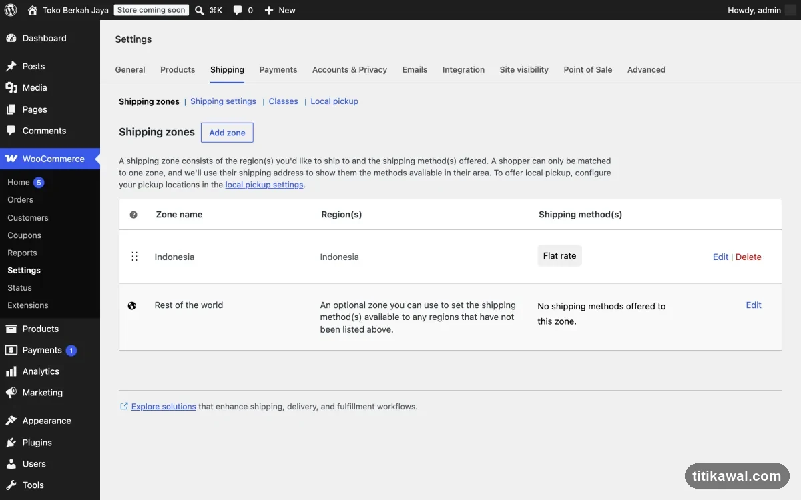
Task: Open the Accounts & Privacy tab
Action: coord(350,69)
